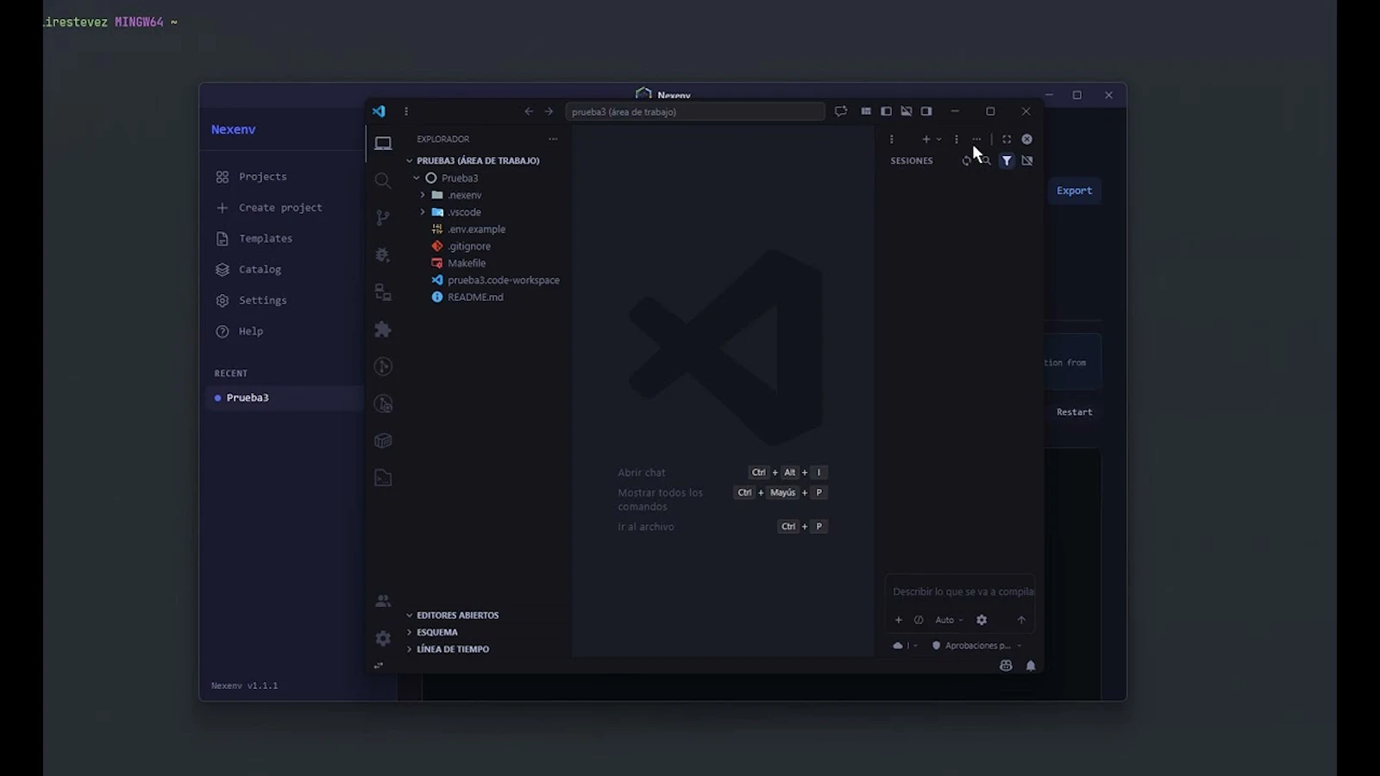
Task: Start a new chat session with plus
Action: [x=926, y=139]
